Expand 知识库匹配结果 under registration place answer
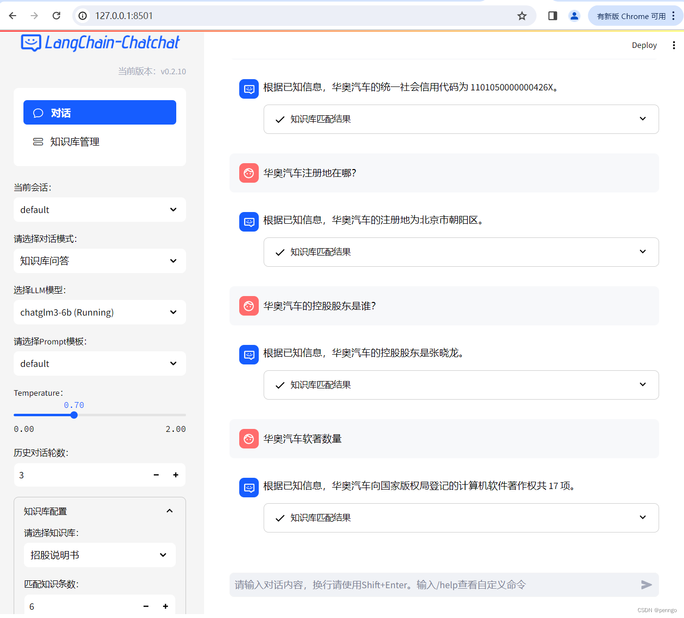The width and height of the screenshot is (684, 618). click(x=461, y=252)
